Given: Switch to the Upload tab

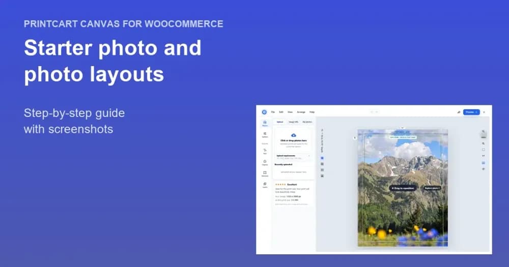Looking at the screenshot, I should pyautogui.click(x=280, y=122).
